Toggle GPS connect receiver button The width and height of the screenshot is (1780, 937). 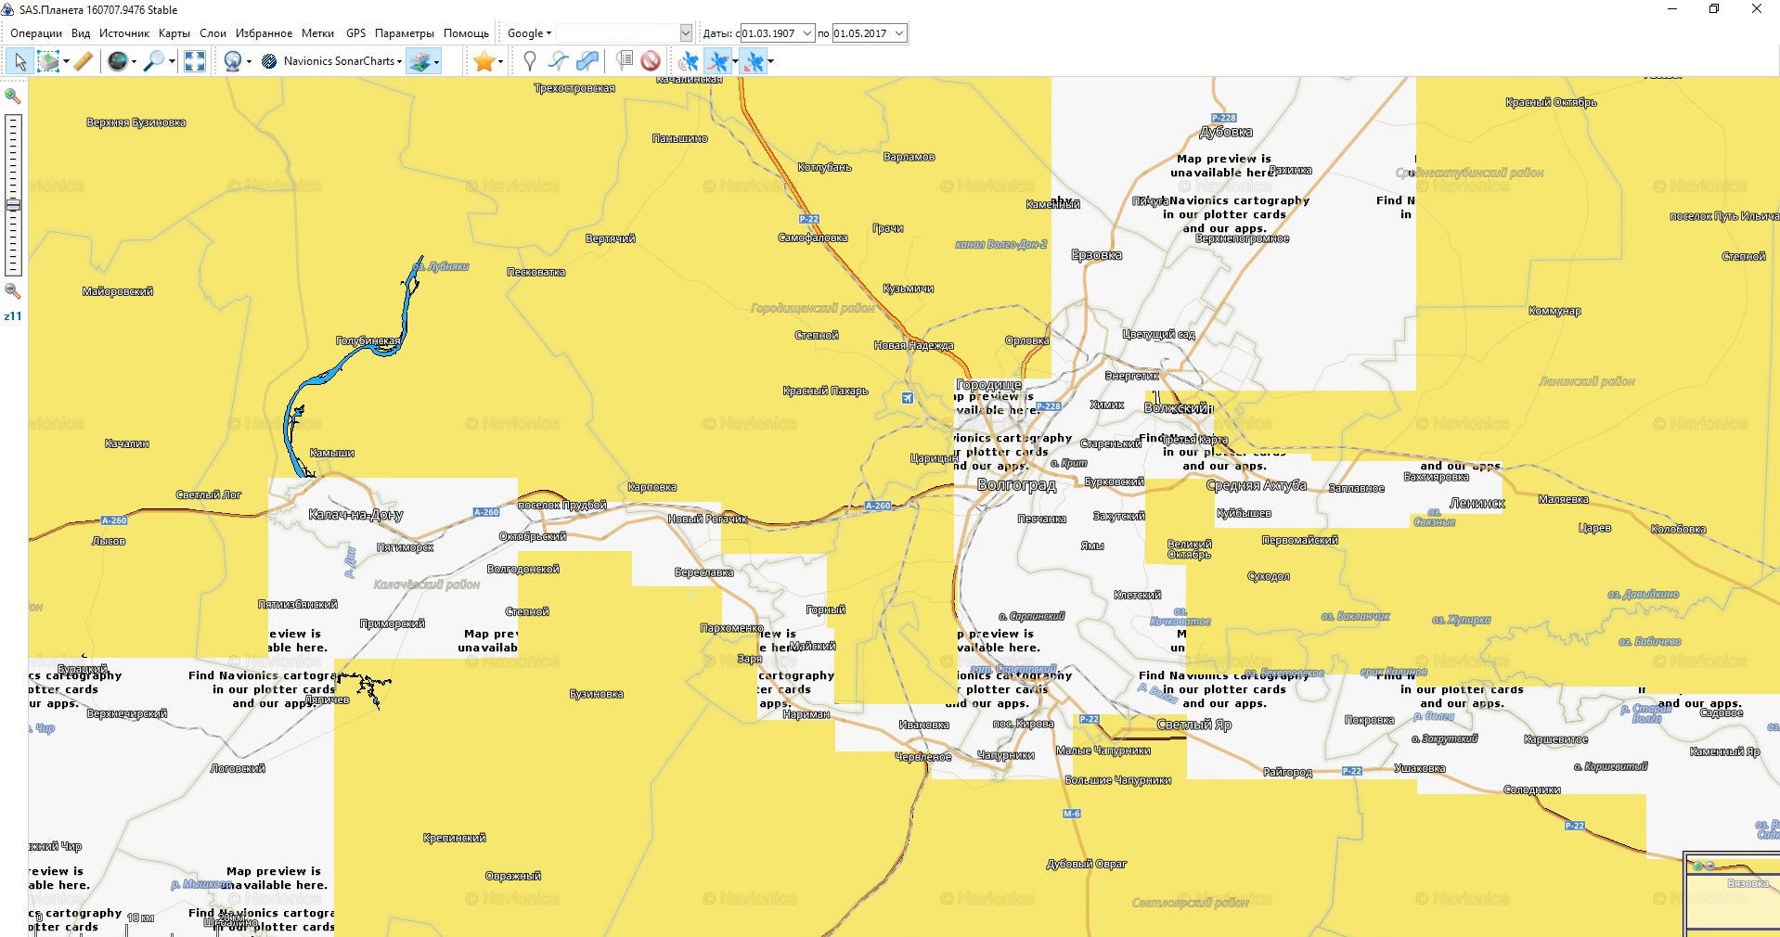pyautogui.click(x=689, y=61)
